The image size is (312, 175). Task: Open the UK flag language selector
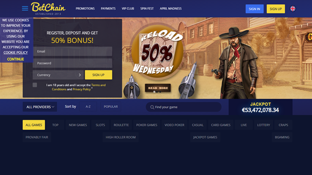[293, 9]
